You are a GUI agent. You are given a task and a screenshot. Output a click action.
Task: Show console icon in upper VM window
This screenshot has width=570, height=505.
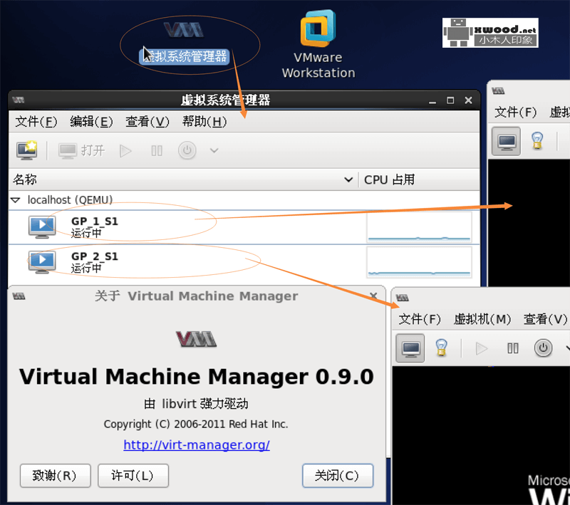coord(507,141)
